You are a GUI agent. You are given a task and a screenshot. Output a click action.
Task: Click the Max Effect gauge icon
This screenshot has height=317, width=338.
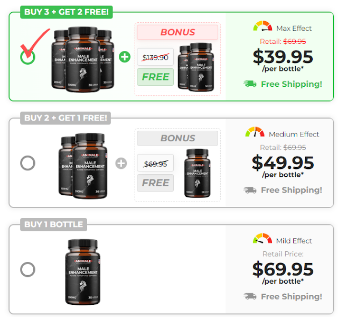pos(262,26)
